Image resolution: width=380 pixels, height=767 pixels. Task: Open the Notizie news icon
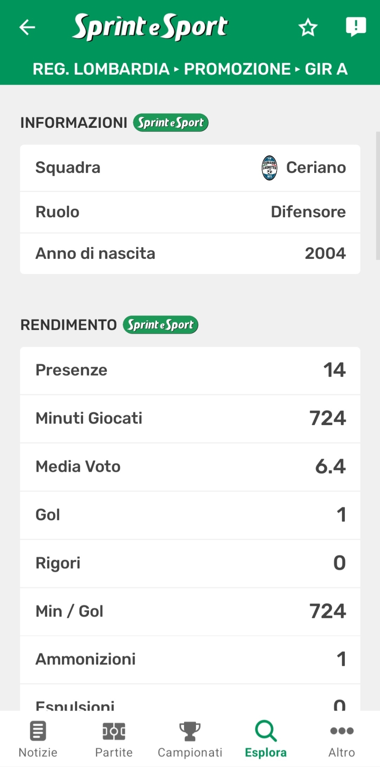38,731
